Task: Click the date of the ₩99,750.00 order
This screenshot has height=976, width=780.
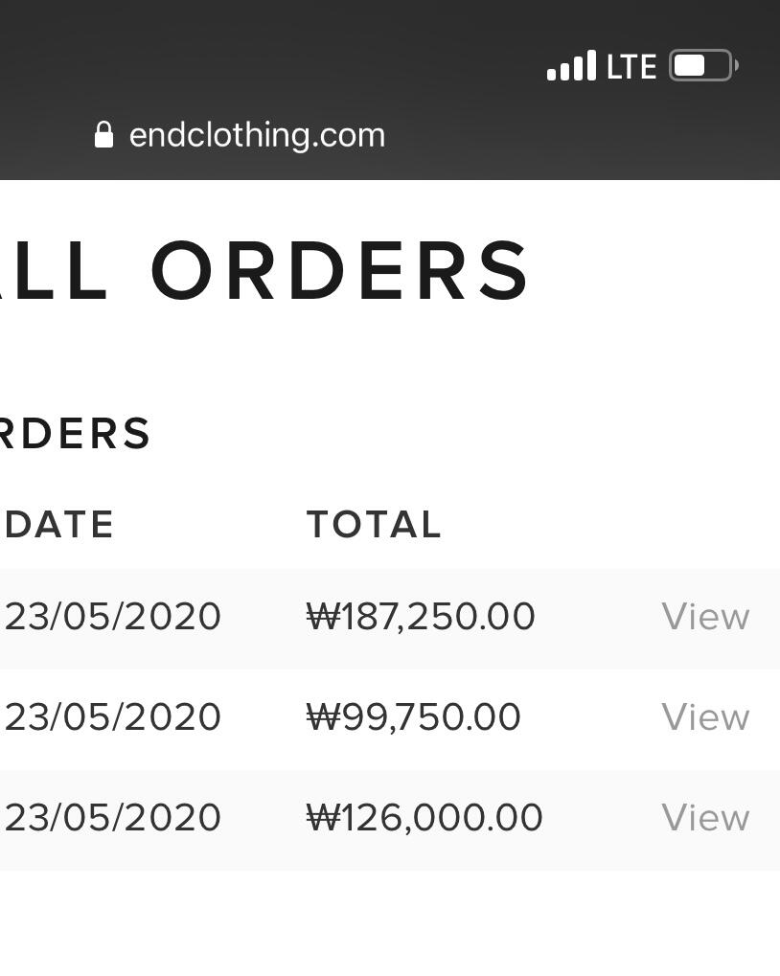Action: tap(113, 717)
